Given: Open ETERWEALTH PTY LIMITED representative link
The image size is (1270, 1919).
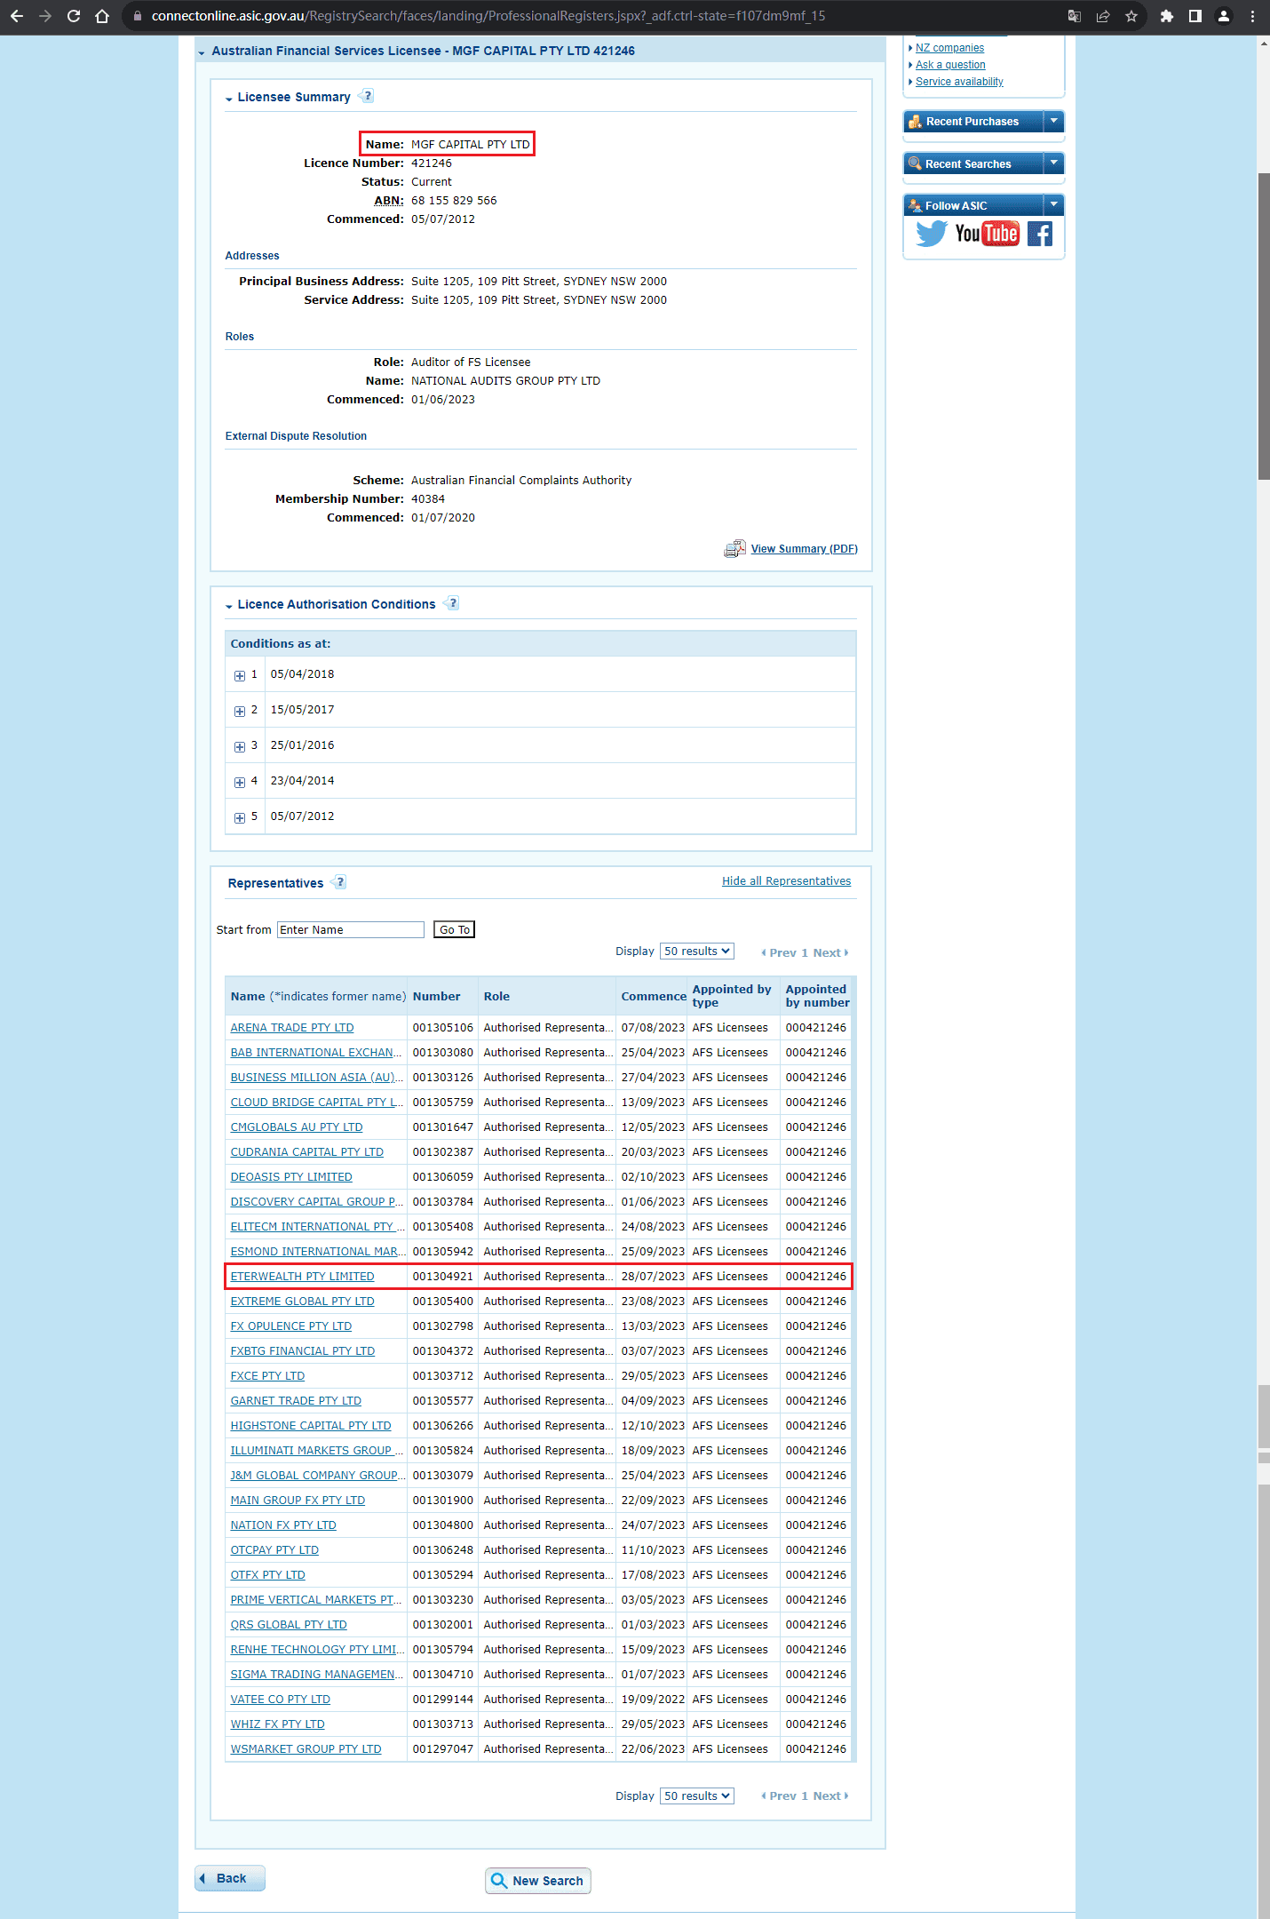Looking at the screenshot, I should pyautogui.click(x=302, y=1277).
